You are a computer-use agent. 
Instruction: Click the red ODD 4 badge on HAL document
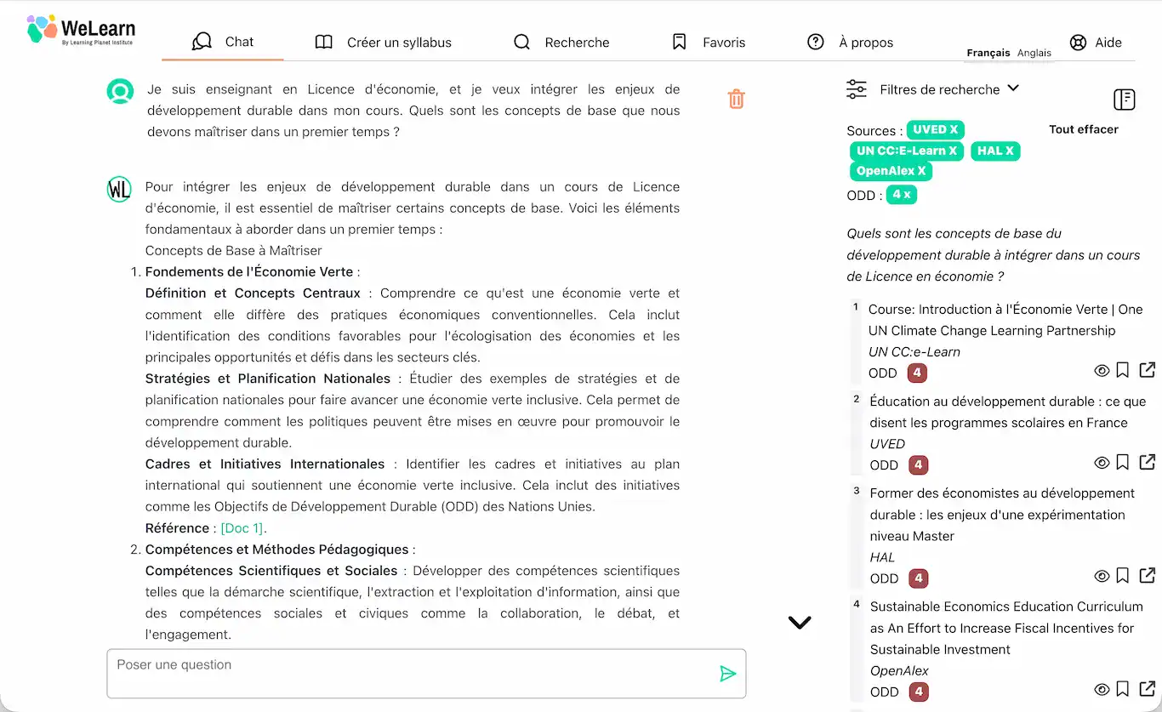click(918, 578)
